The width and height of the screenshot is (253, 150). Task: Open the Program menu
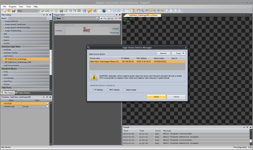(x=12, y=6)
